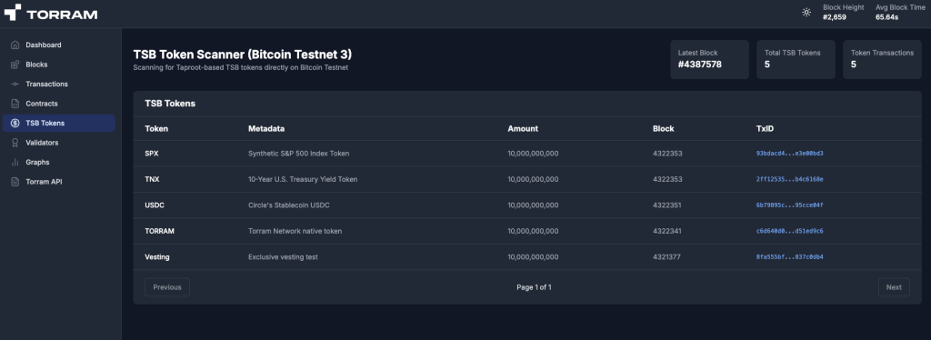Select the Latest Block #4387578 card
Screen dimensions: 931x340
click(709, 59)
